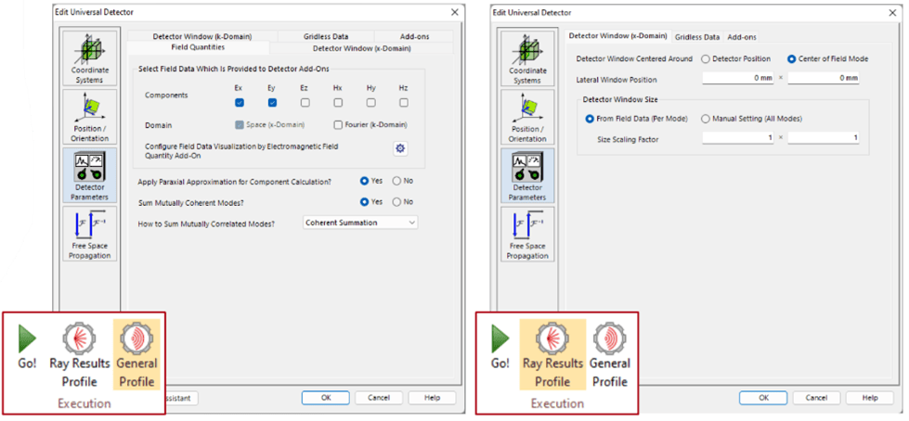Enable Fourier (k-Domain) checkbox
This screenshot has height=421, width=909.
[338, 124]
